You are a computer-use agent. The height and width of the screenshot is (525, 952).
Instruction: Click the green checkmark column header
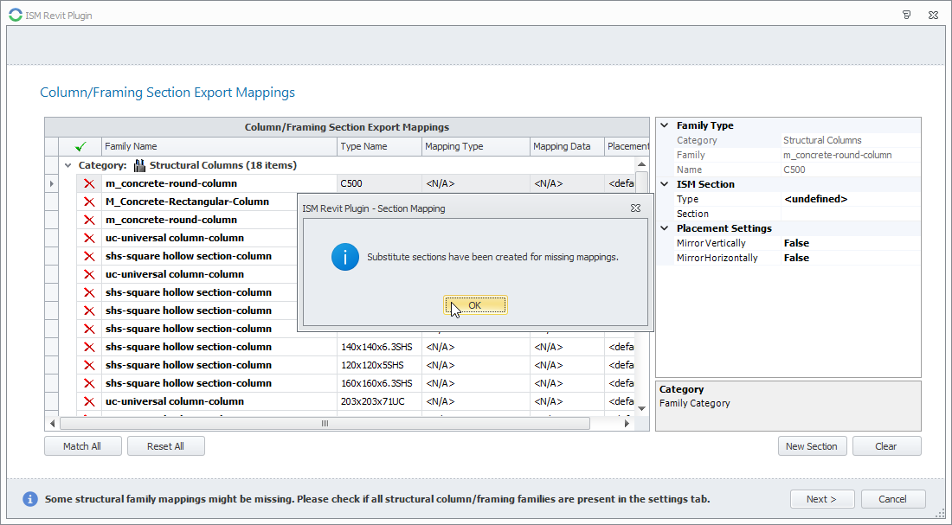[80, 147]
